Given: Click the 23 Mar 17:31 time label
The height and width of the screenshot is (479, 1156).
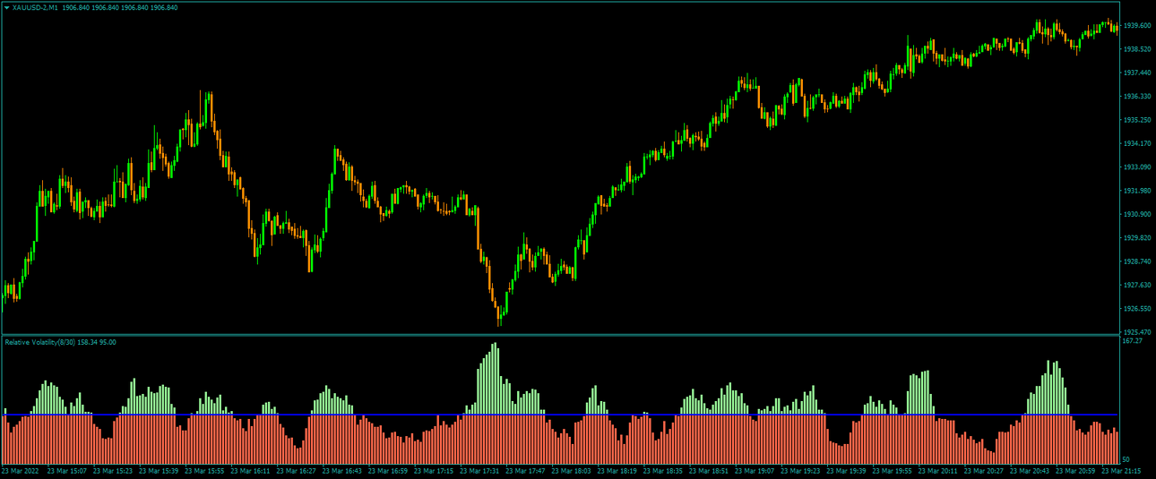Looking at the screenshot, I should pyautogui.click(x=479, y=471).
